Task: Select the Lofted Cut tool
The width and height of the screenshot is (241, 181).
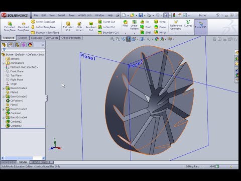Action: click(106, 27)
